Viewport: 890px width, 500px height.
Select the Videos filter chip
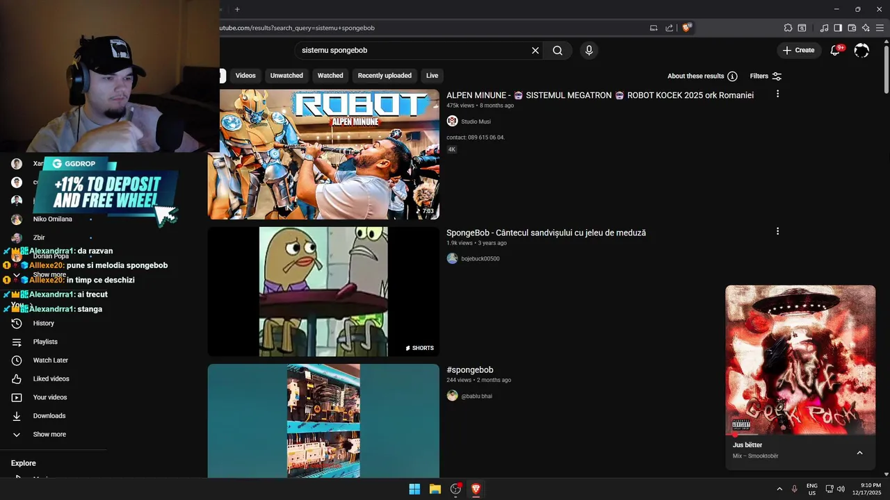pyautogui.click(x=245, y=76)
